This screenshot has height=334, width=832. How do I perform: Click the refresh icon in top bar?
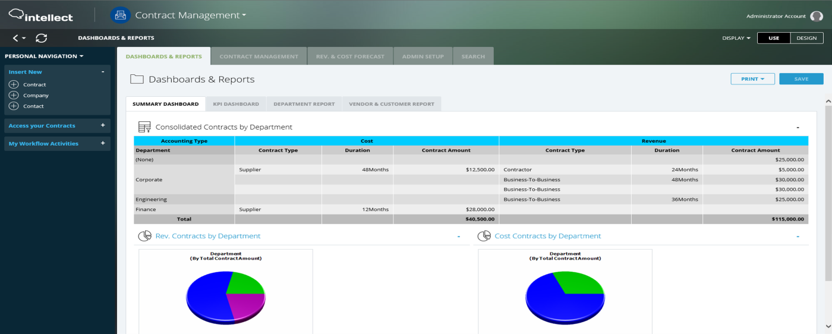(41, 38)
